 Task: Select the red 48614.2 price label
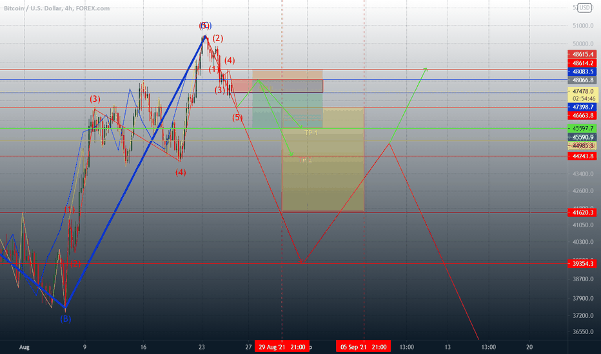click(x=582, y=63)
